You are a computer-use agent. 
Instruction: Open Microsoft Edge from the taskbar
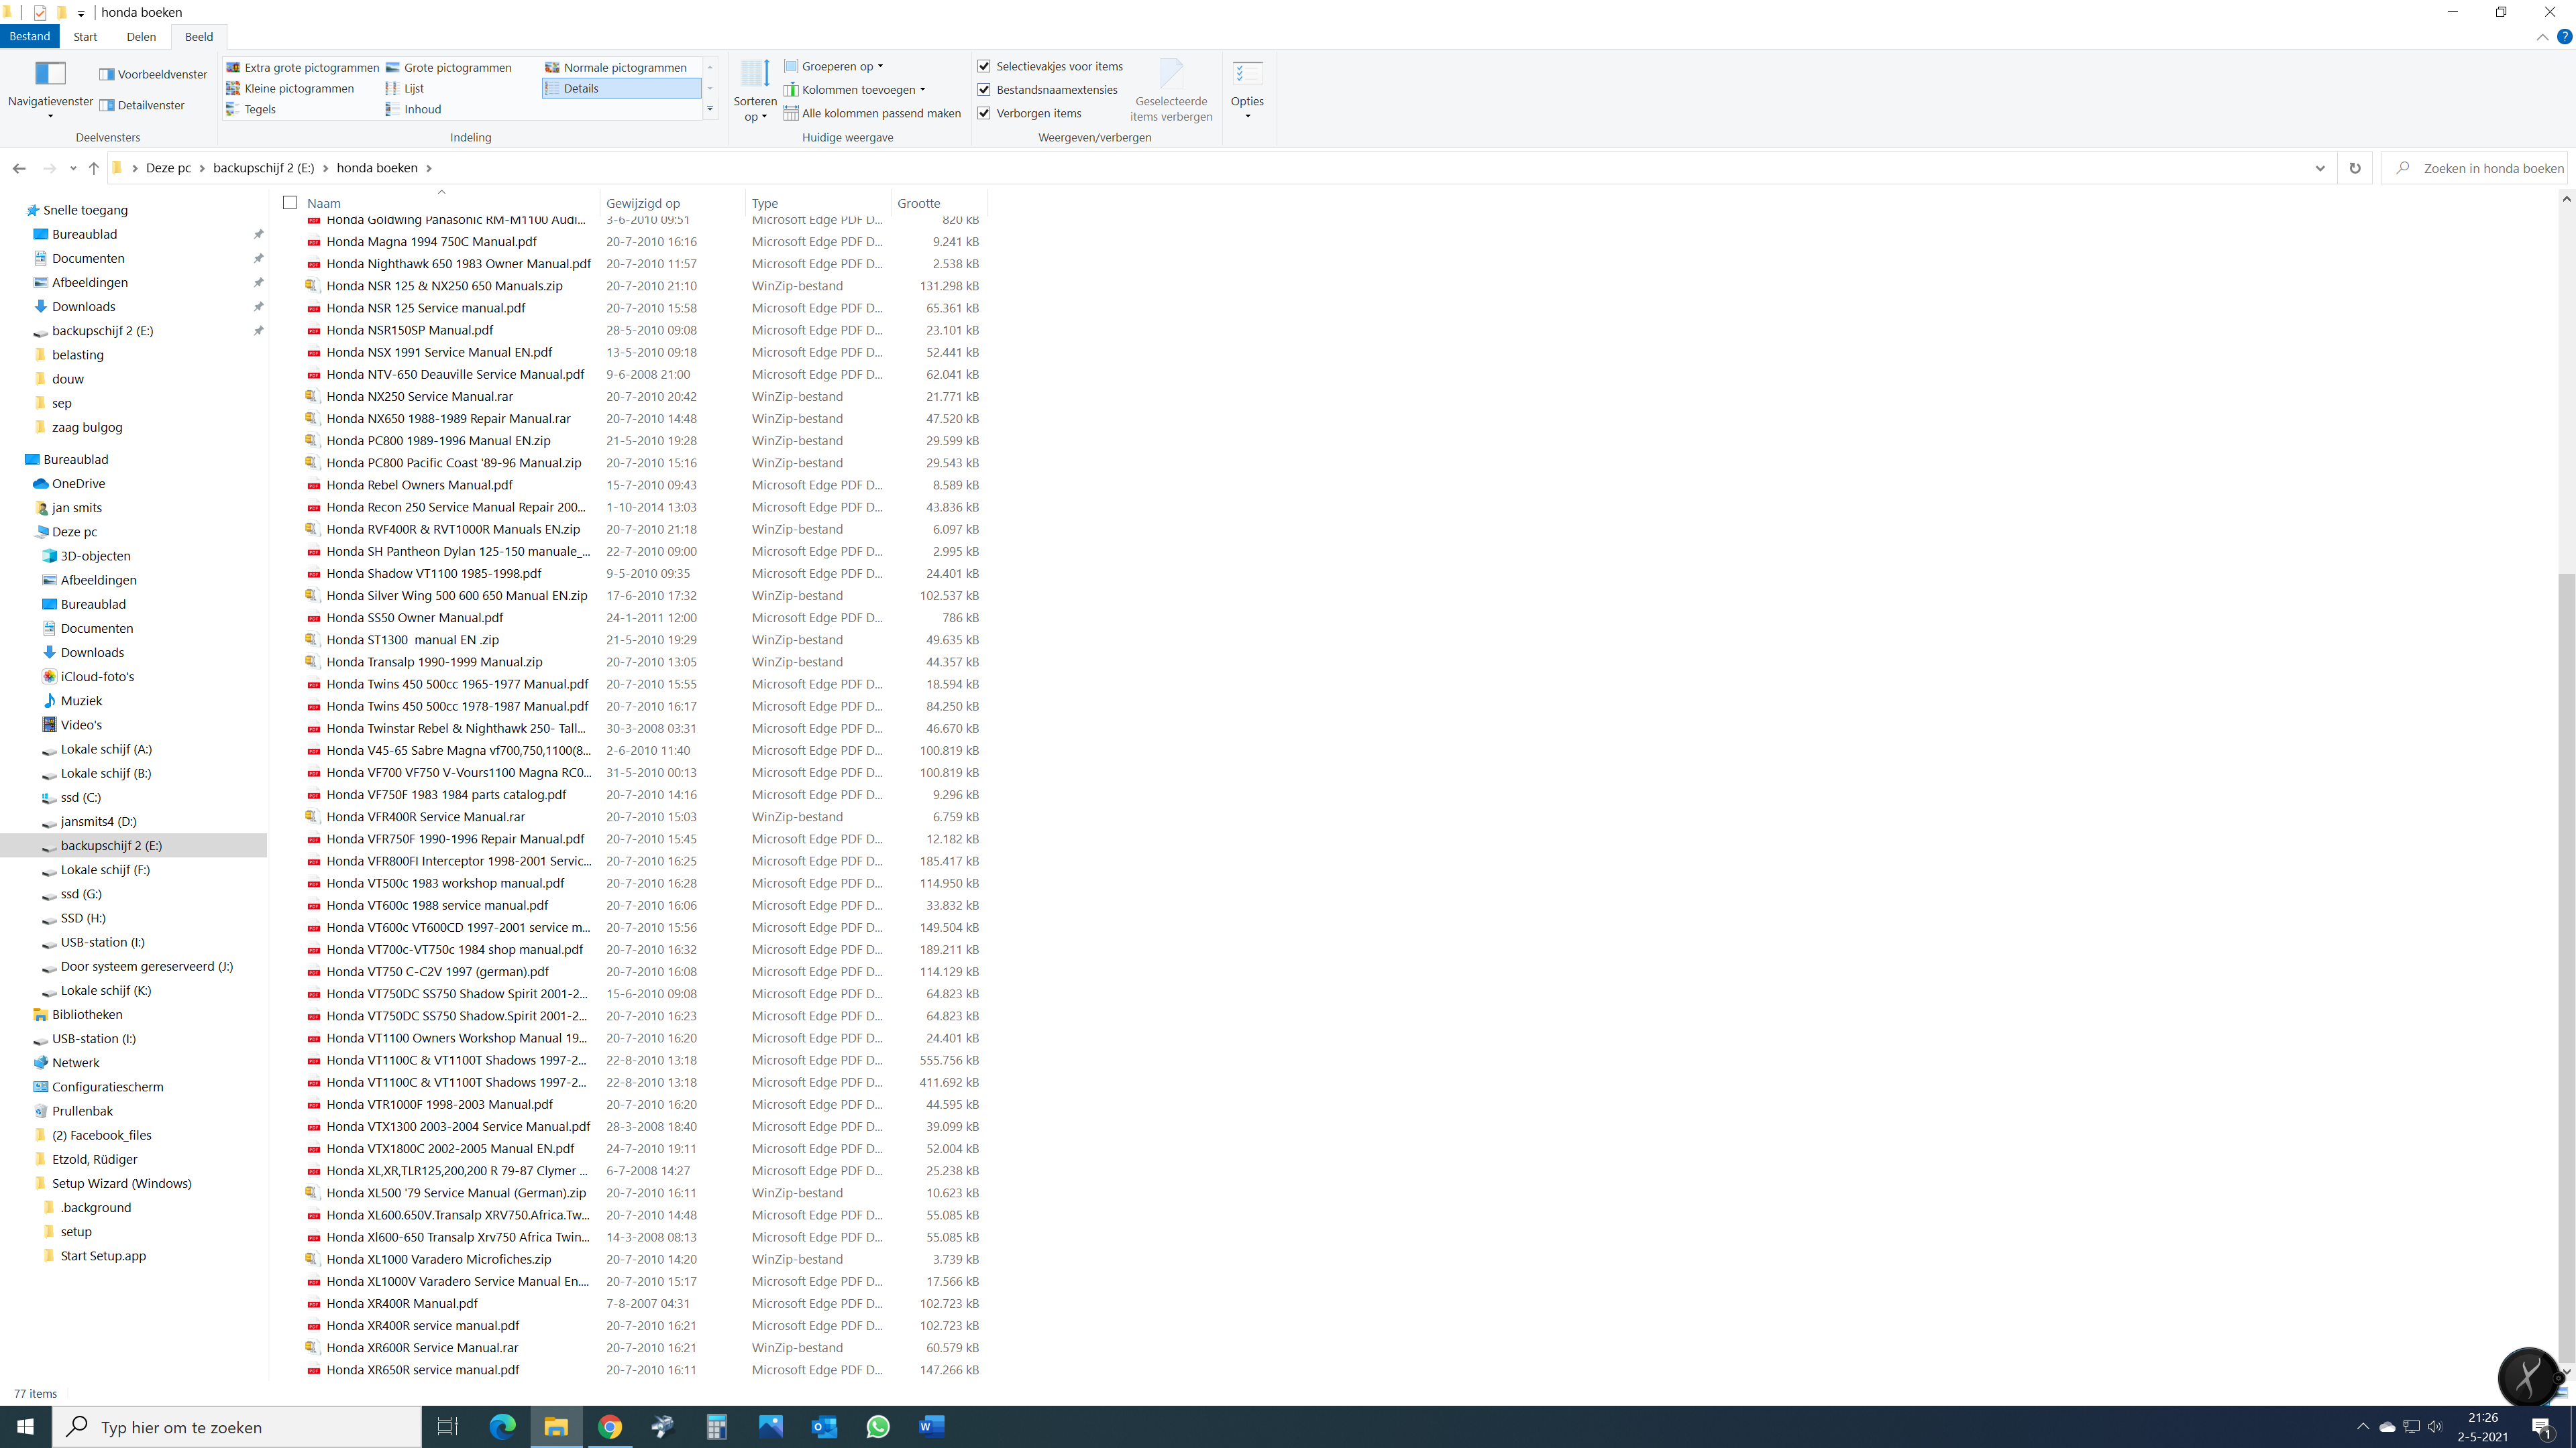[x=502, y=1426]
